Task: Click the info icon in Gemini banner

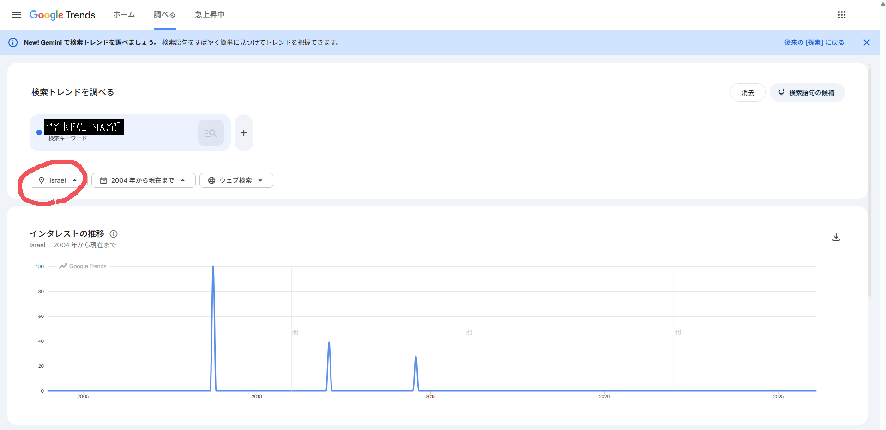Action: pos(13,42)
